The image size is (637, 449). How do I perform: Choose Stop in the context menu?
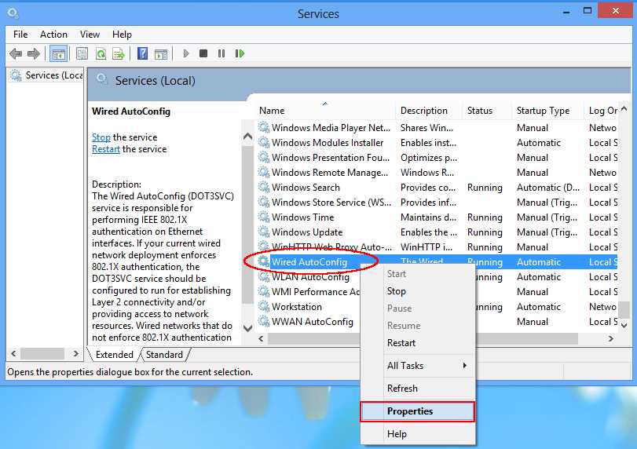click(x=417, y=291)
